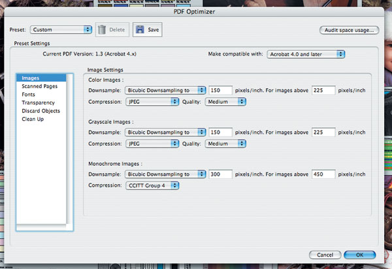Open the Make compatible with dropdown
Screen dimensions: 392x269
306,54
